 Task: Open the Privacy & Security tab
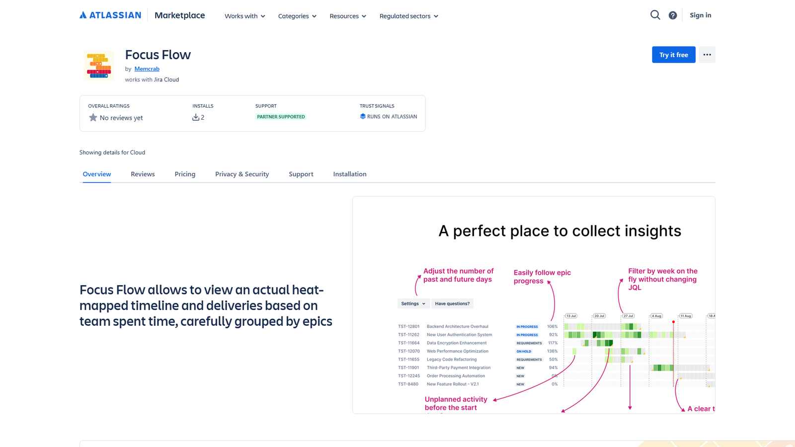pos(242,174)
